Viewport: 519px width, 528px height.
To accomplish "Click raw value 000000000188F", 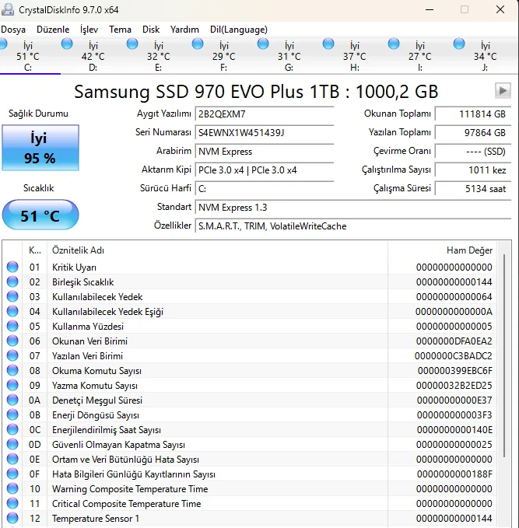I will coord(454,474).
